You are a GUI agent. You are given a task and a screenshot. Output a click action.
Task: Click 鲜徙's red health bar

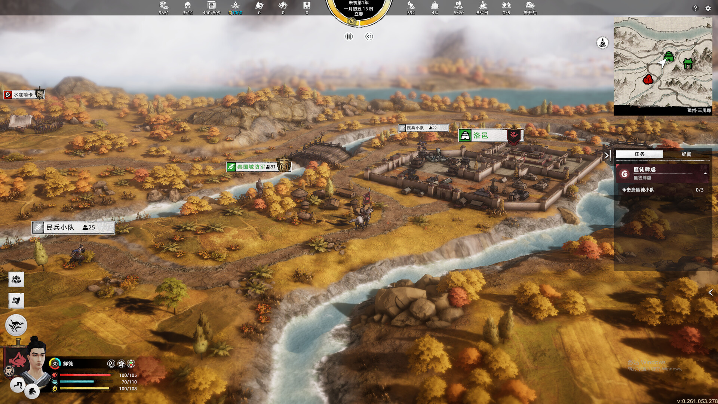click(85, 375)
